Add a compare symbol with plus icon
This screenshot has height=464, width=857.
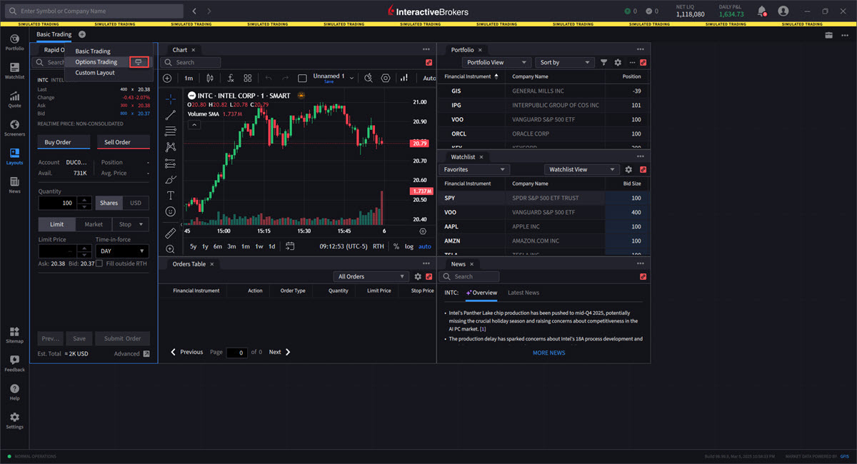click(167, 78)
